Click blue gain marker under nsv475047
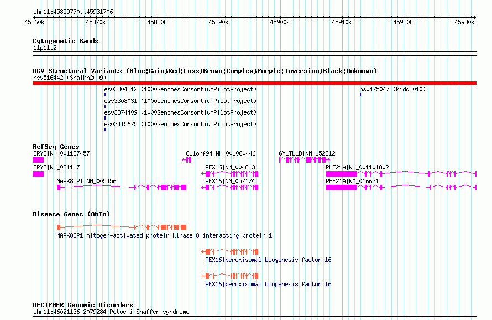 click(x=360, y=95)
